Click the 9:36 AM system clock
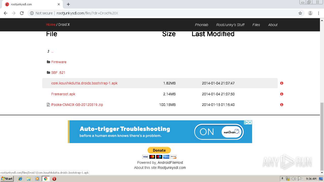Screen dimensions: 324x182 [311, 179]
